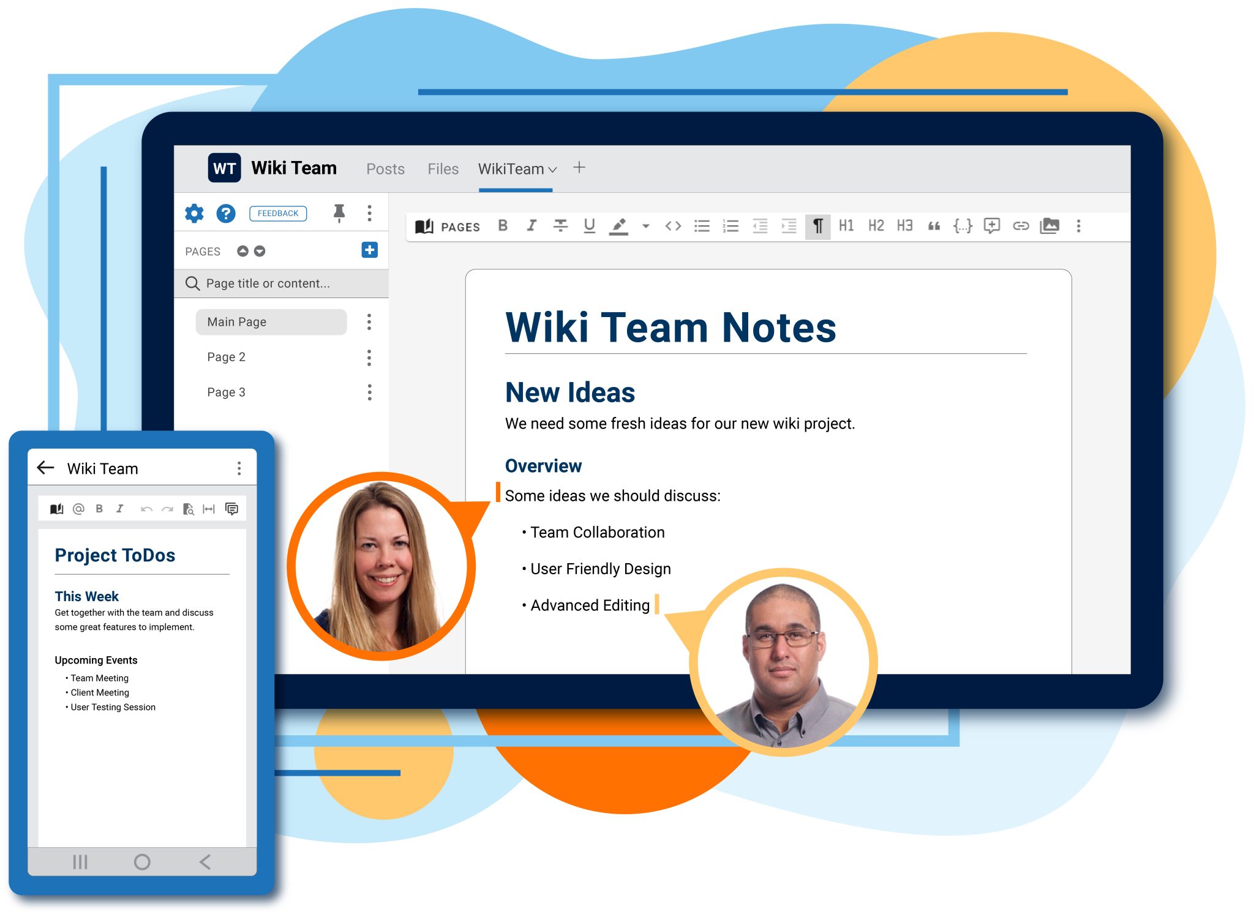Insert a hyperlink
Screen dimensions: 1254x914
1020,226
